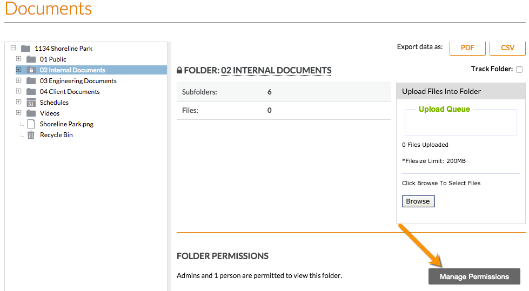The image size is (529, 291).
Task: Expand the 03 Engineering Documents node
Action: point(18,80)
